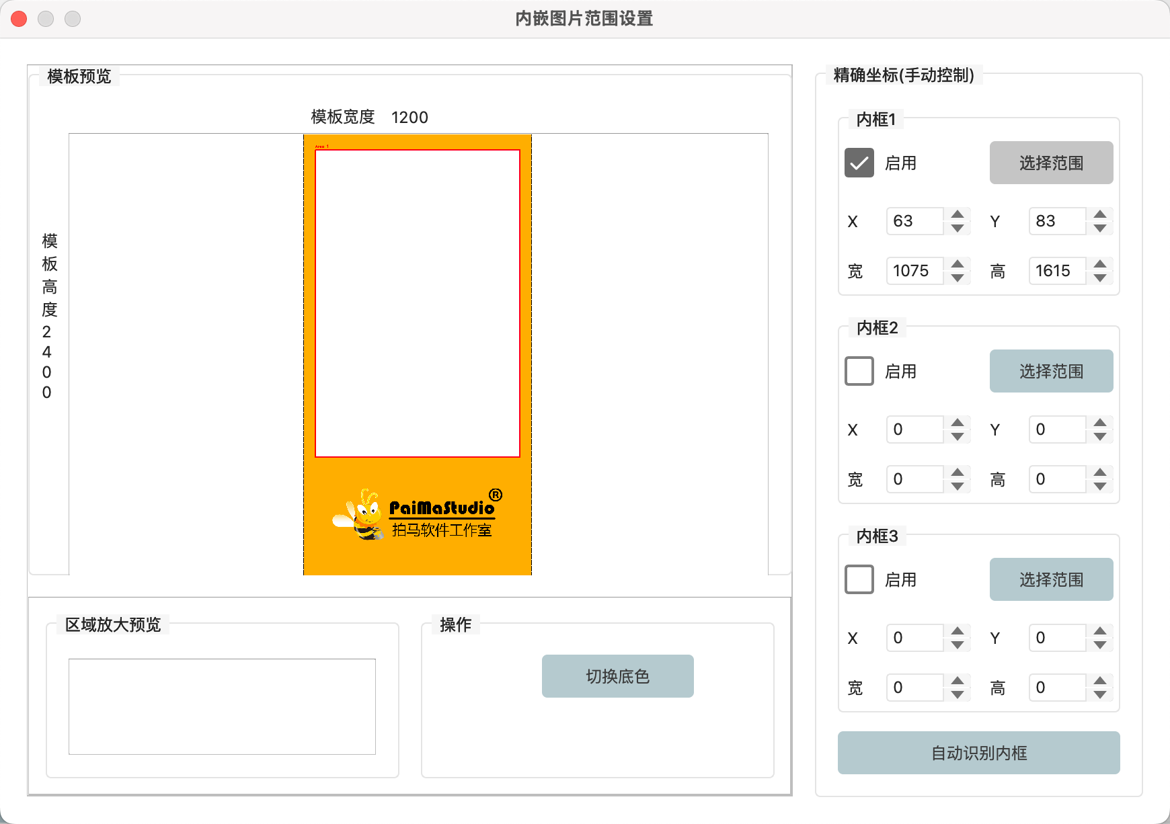The width and height of the screenshot is (1170, 824).
Task: Increment the X value of 内框2
Action: tap(958, 422)
